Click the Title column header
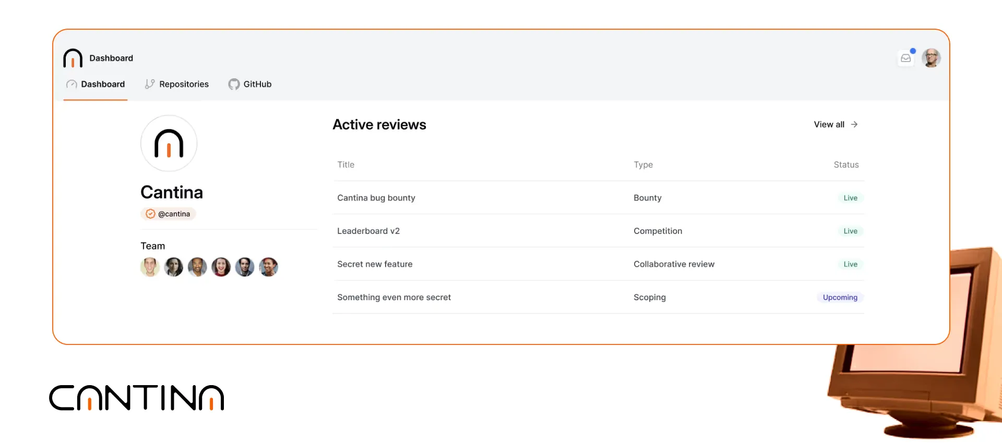This screenshot has height=444, width=1002. coord(345,165)
